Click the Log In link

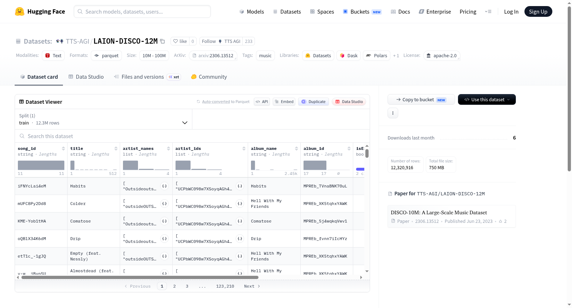pos(511,11)
